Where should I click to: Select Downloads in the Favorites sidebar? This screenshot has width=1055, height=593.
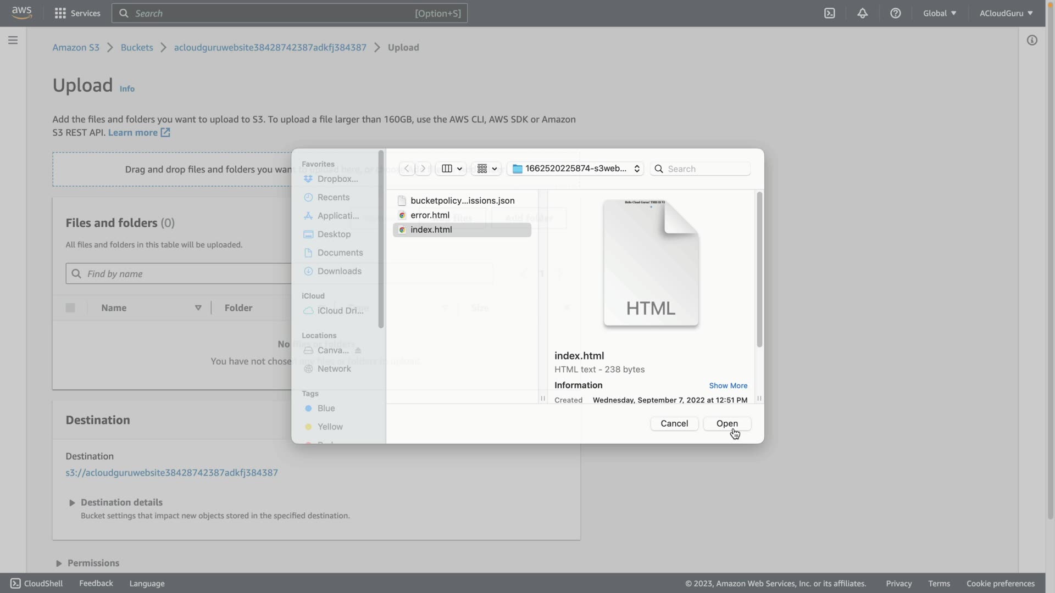point(339,271)
